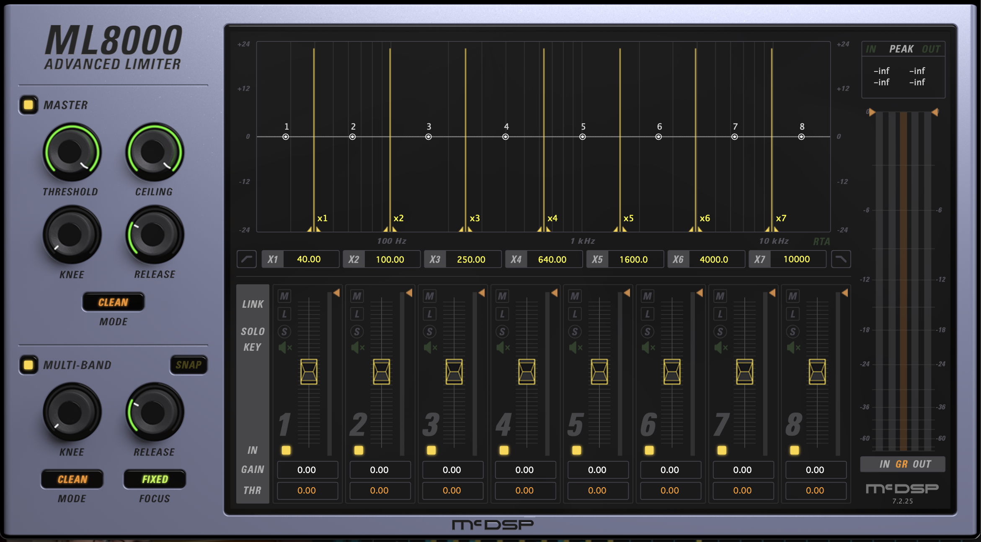This screenshot has width=981, height=542.
Task: Mute band 1 with M button
Action: pos(284,296)
